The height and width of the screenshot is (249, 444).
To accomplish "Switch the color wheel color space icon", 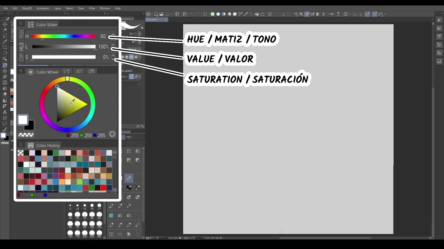I will pyautogui.click(x=112, y=134).
